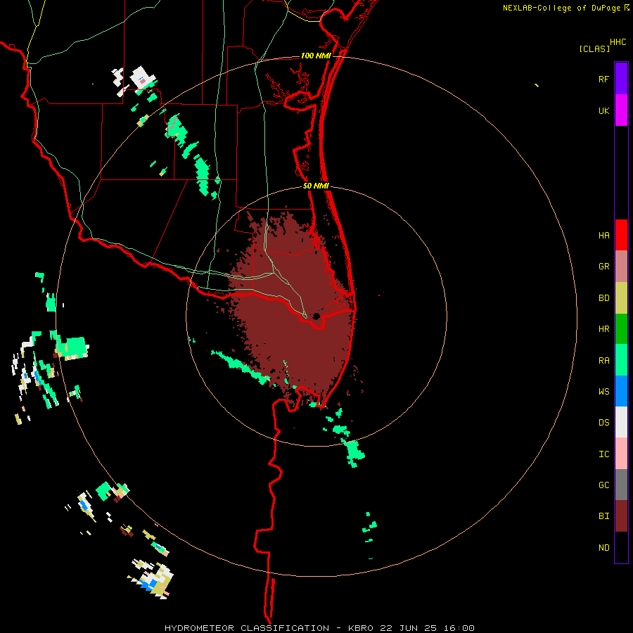Click the dark green HR swatch
The image size is (633, 633).
pyautogui.click(x=621, y=329)
